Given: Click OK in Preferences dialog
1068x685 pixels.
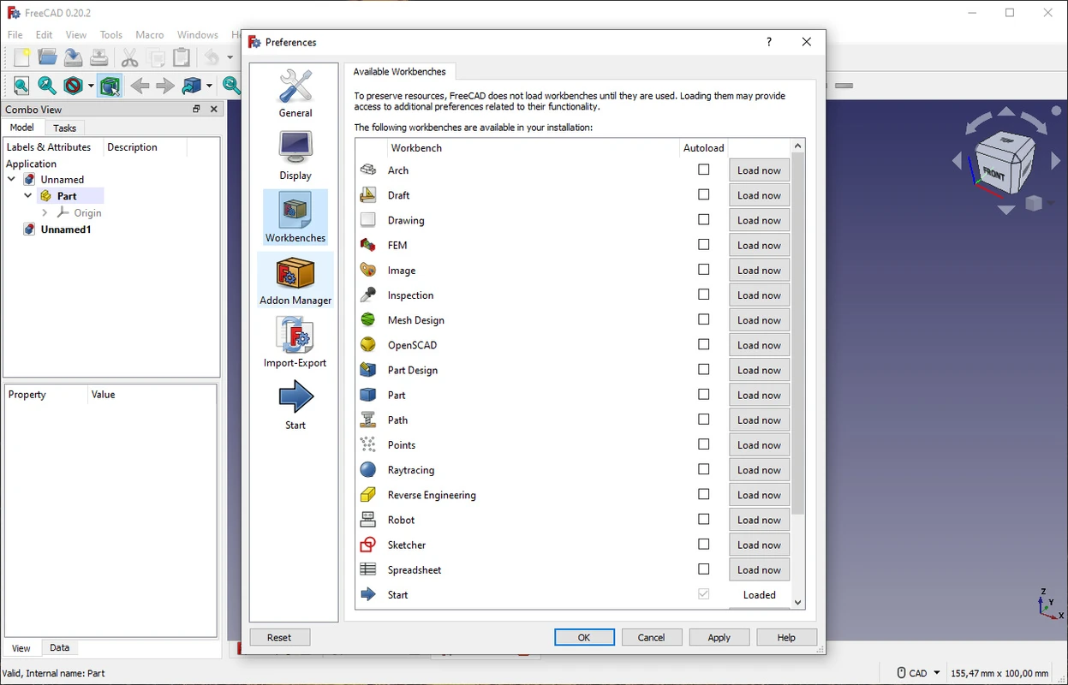Looking at the screenshot, I should coord(584,637).
